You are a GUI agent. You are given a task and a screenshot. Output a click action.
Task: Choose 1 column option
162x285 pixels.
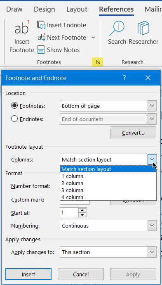(x=108, y=176)
